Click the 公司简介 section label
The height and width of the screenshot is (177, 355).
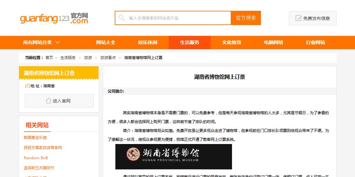point(116,91)
